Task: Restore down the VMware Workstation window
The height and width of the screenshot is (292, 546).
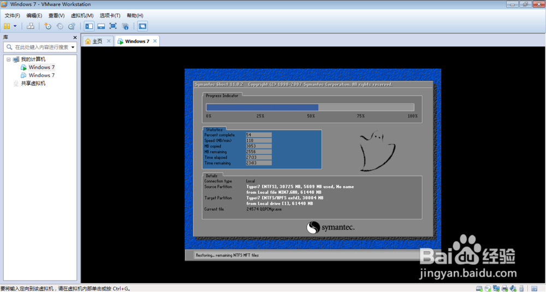Action: 525,4
